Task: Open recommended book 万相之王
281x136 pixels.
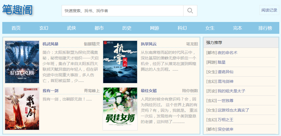Action: click(x=225, y=120)
